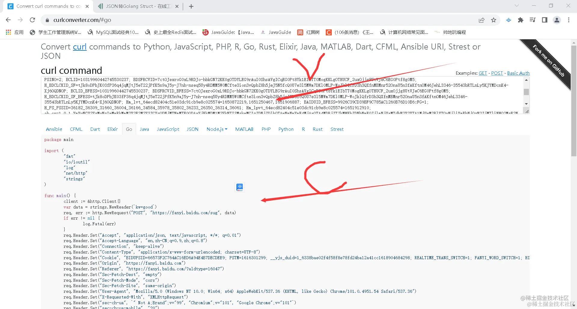Select the Elixir output tab

113,129
